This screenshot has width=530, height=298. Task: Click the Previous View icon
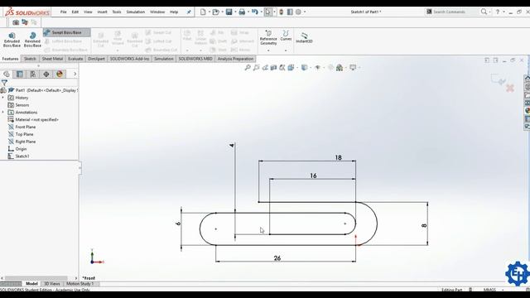click(265, 68)
